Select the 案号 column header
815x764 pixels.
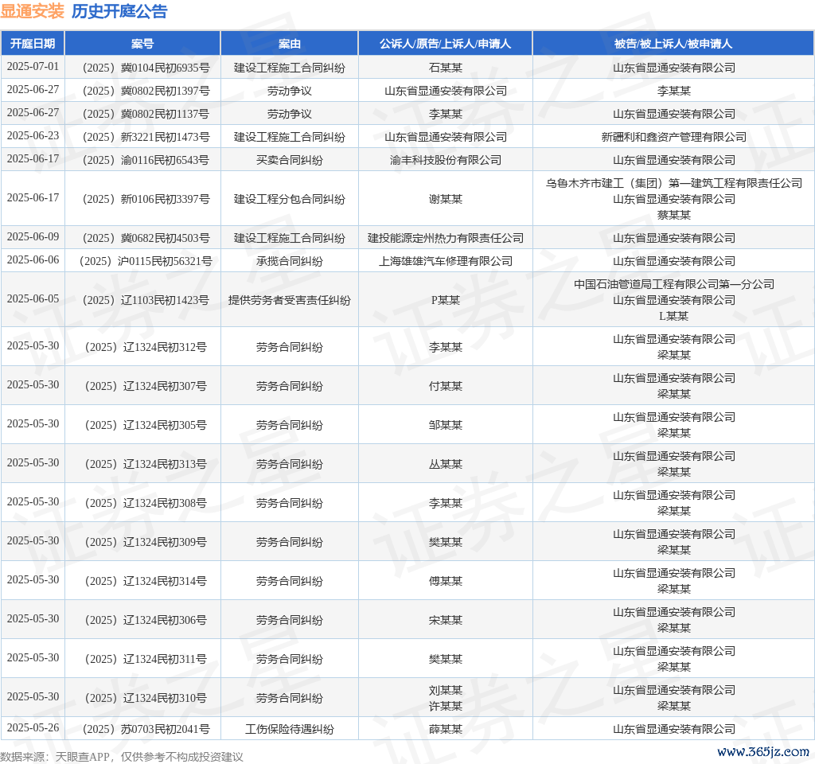[x=142, y=44]
